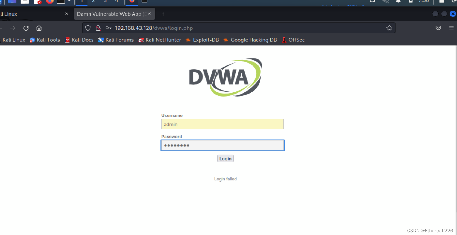Close the Firefox window
Screen dimensions: 457x235
pyautogui.click(x=453, y=14)
